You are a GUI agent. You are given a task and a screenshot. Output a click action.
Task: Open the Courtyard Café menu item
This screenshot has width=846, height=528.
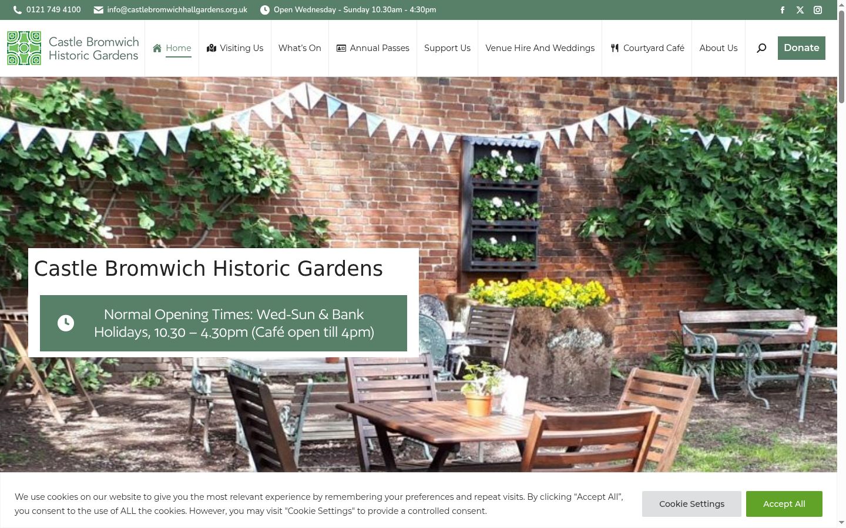click(647, 48)
